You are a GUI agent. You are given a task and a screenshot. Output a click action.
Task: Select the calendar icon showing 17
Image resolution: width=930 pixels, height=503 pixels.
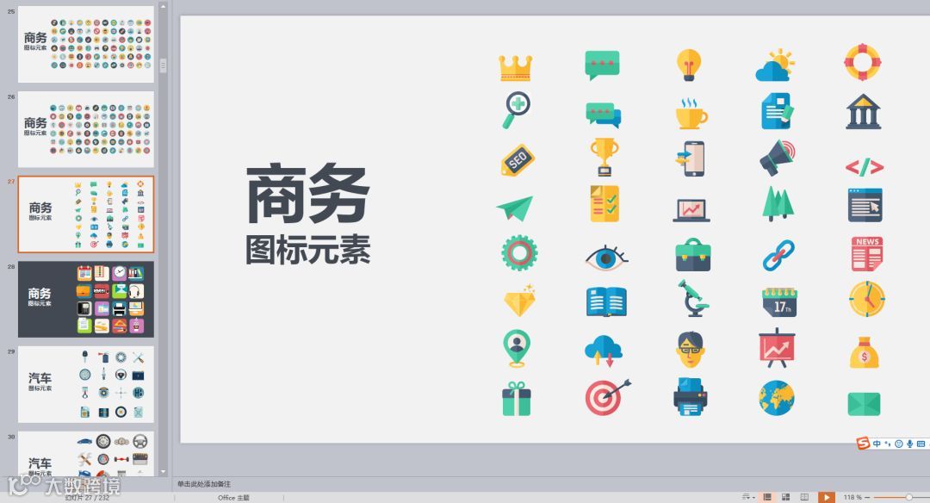pyautogui.click(x=779, y=302)
